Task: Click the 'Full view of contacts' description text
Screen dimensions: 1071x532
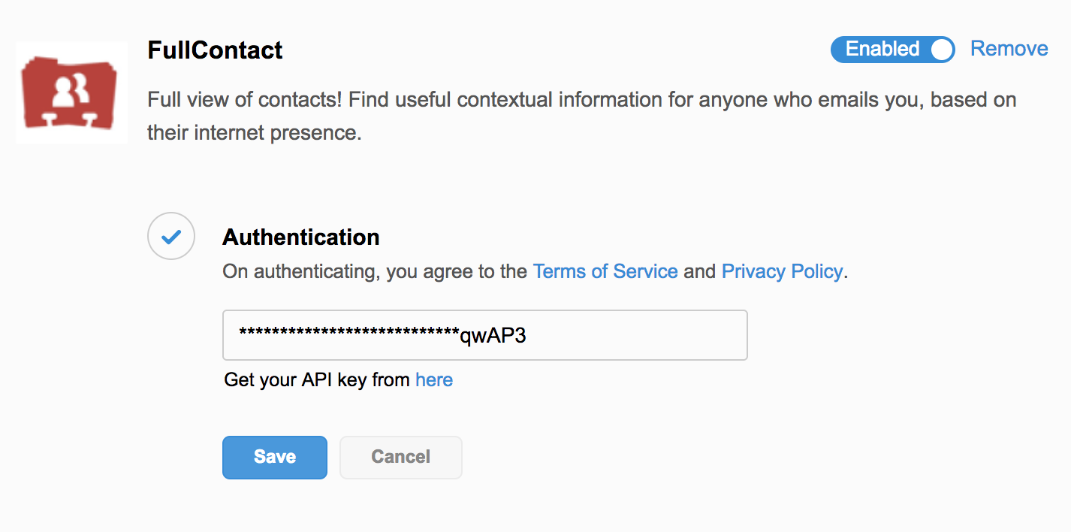Action: 582,100
